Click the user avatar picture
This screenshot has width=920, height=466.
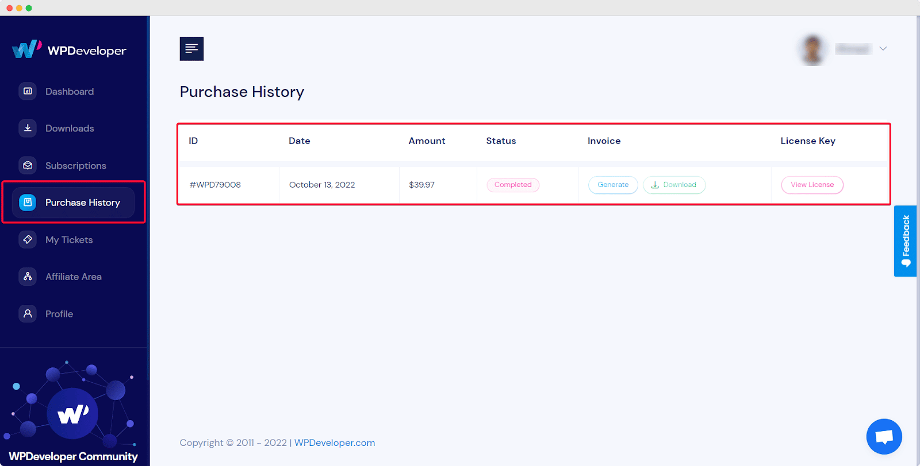(812, 49)
